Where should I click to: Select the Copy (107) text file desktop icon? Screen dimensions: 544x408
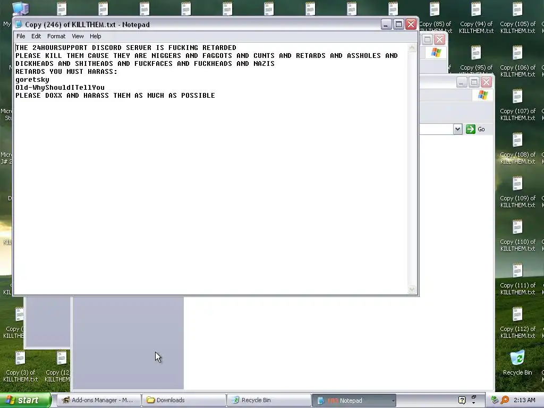pos(517,106)
